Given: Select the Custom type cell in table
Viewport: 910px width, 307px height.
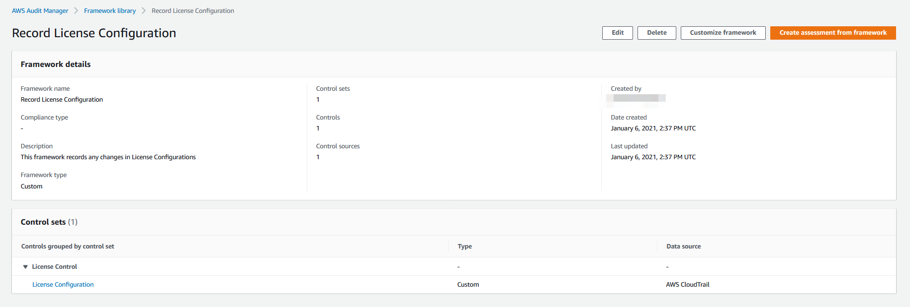Looking at the screenshot, I should (468, 285).
